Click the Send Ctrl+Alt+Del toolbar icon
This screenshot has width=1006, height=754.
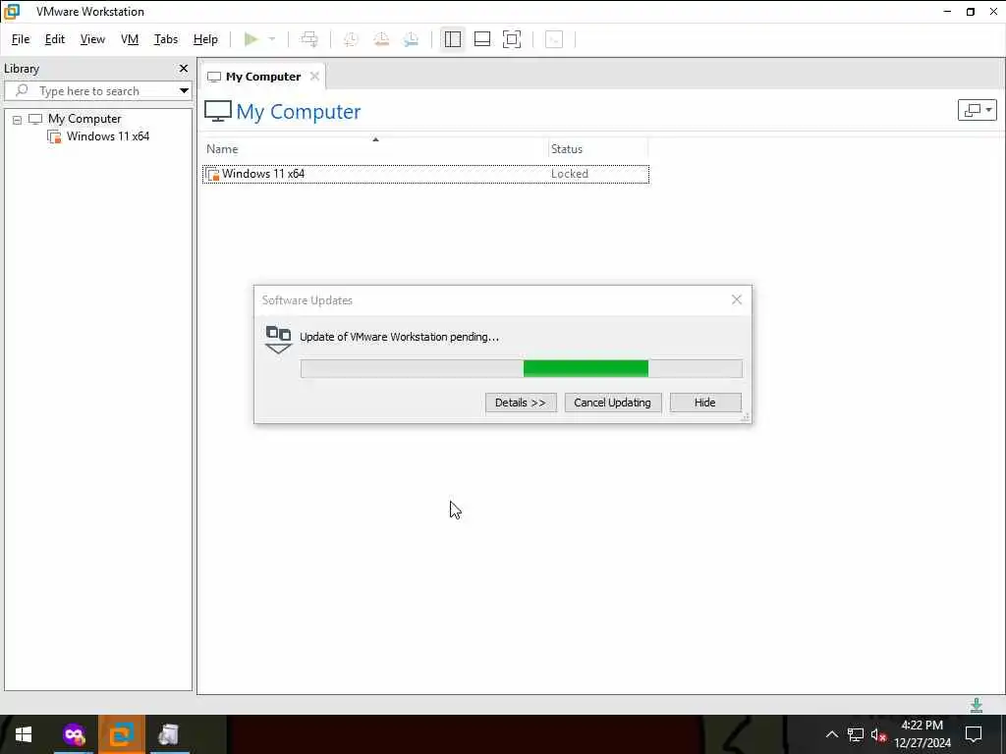pyautogui.click(x=309, y=39)
